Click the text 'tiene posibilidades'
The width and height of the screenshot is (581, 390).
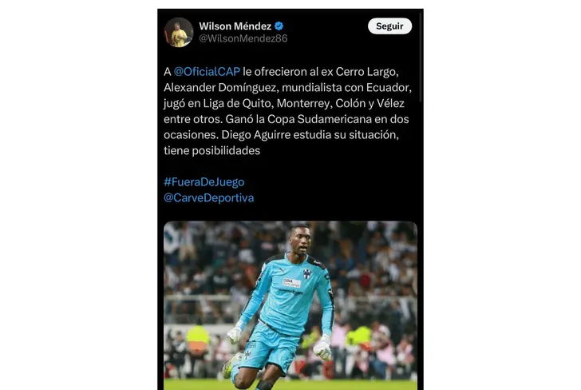pyautogui.click(x=212, y=151)
